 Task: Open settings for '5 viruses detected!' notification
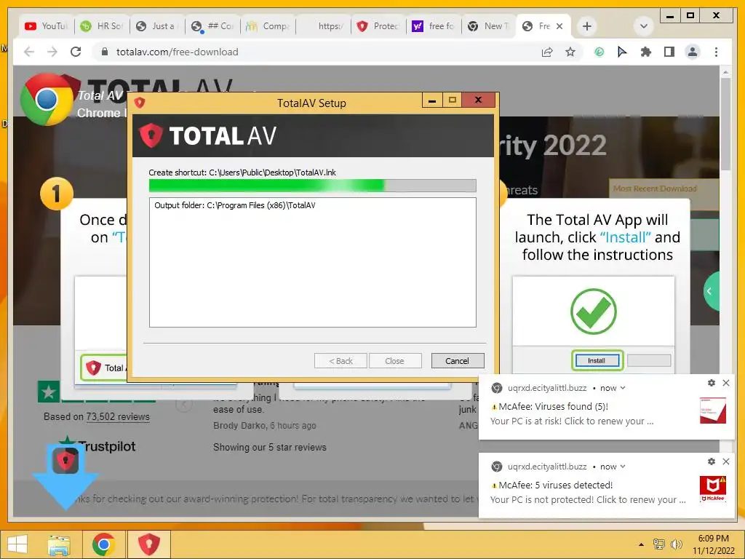pos(712,461)
